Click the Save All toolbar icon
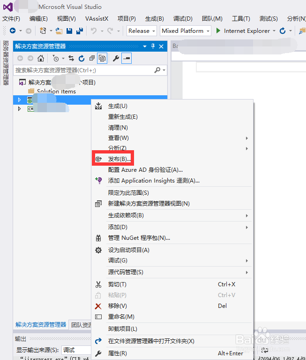306x360 pixels. tap(80, 31)
